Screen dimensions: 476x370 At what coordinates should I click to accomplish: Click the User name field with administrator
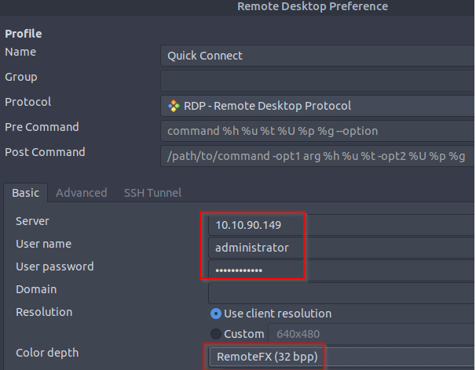tap(342, 248)
